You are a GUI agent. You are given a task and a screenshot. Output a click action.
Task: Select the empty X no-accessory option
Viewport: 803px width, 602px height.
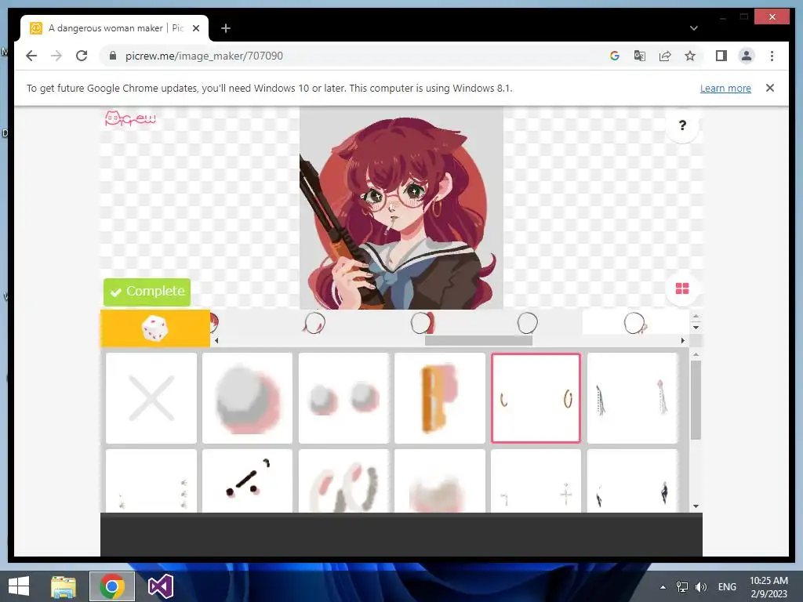click(x=151, y=397)
